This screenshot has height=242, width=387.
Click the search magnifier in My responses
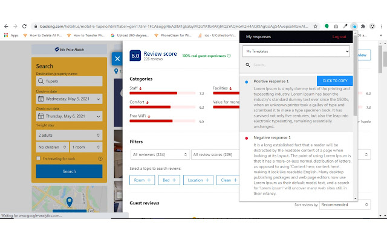pos(247,65)
